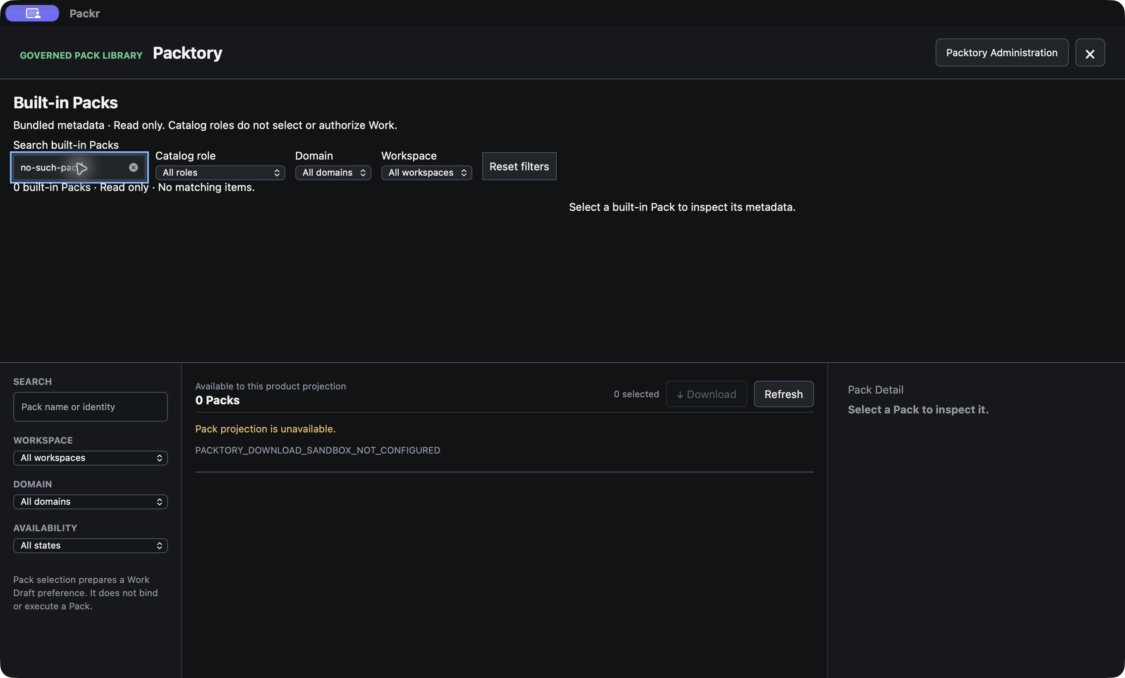Click the '0 selected' indicator

(636, 394)
